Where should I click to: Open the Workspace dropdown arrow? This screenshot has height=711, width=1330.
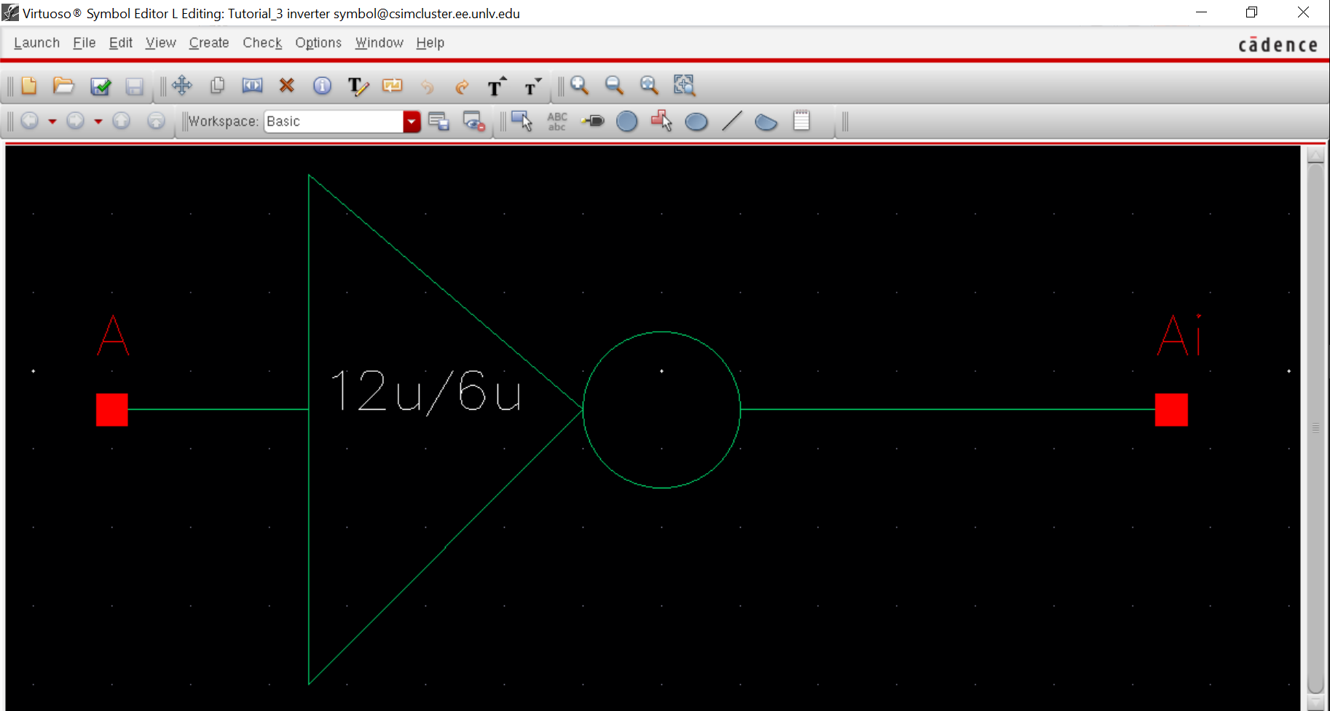coord(412,122)
